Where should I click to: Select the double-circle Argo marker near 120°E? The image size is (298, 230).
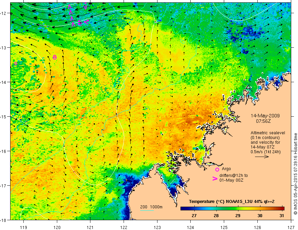pyautogui.click(x=55, y=57)
